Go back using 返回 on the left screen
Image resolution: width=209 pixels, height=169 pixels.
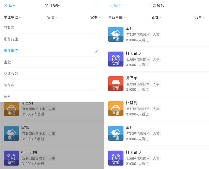(x=10, y=5)
